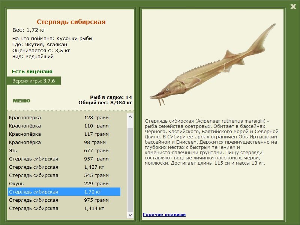Close the fish info window with the X
This screenshot has height=225, width=300.
(x=293, y=7)
